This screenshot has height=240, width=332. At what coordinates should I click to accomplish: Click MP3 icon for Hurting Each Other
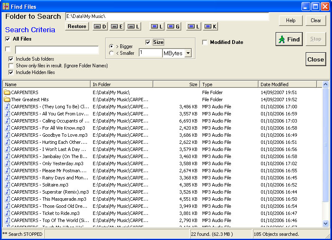[8, 142]
